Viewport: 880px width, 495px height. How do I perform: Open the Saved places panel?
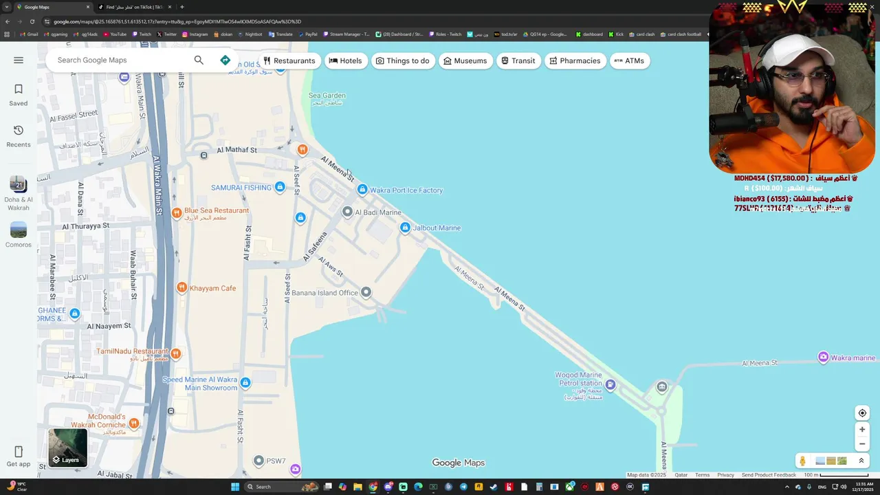pos(19,95)
